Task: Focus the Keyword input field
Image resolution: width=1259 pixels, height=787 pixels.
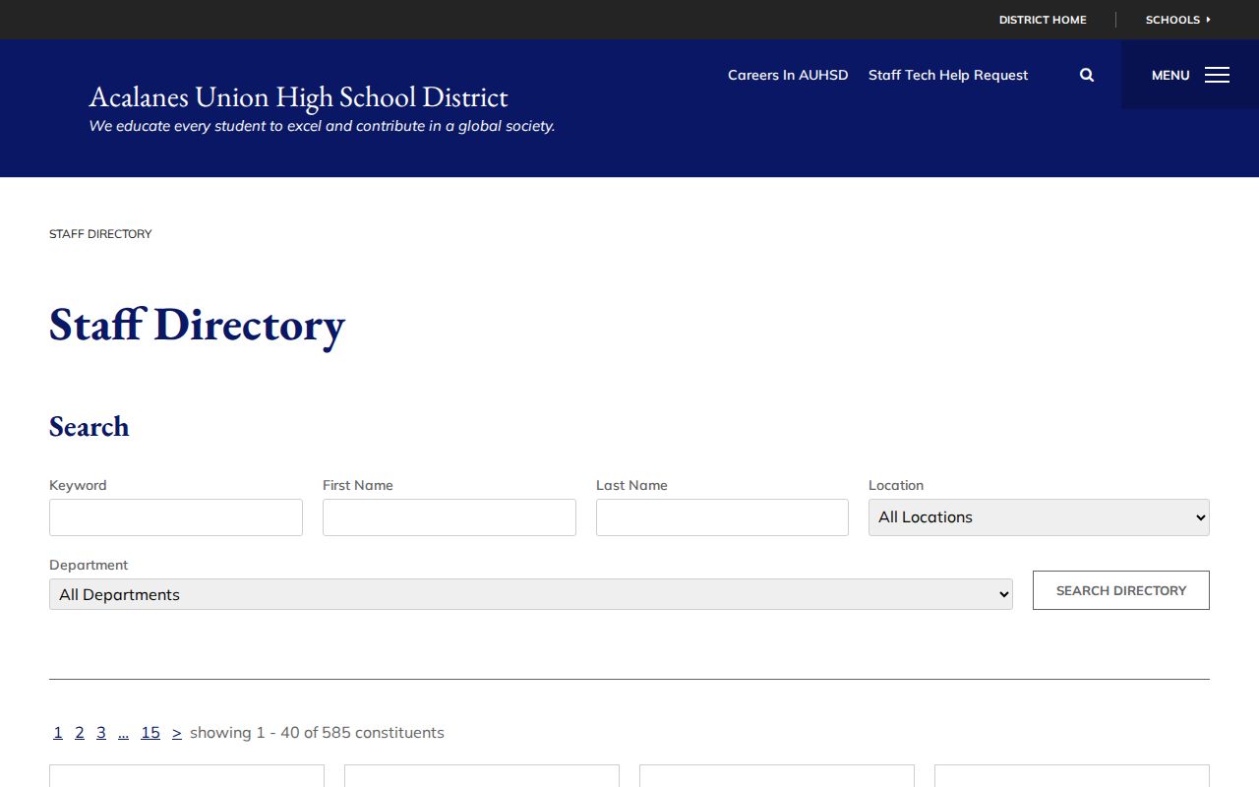Action: (x=176, y=517)
